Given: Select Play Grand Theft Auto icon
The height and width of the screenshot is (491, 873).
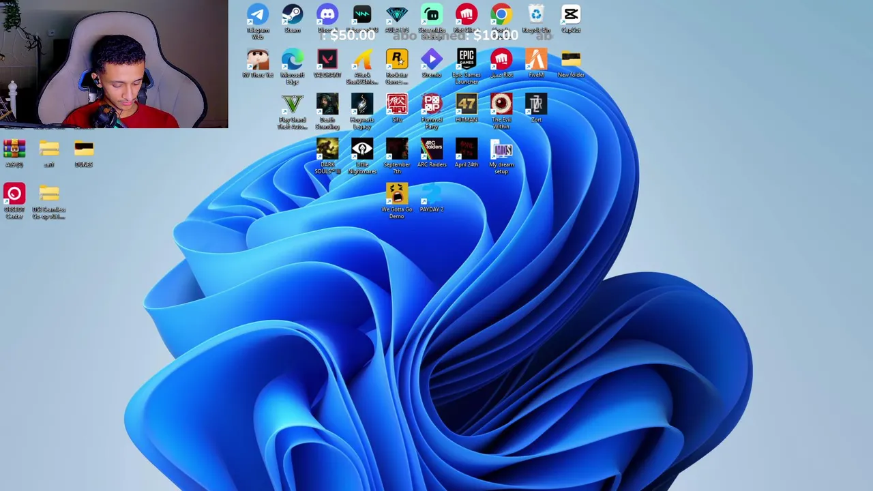Looking at the screenshot, I should [x=293, y=111].
